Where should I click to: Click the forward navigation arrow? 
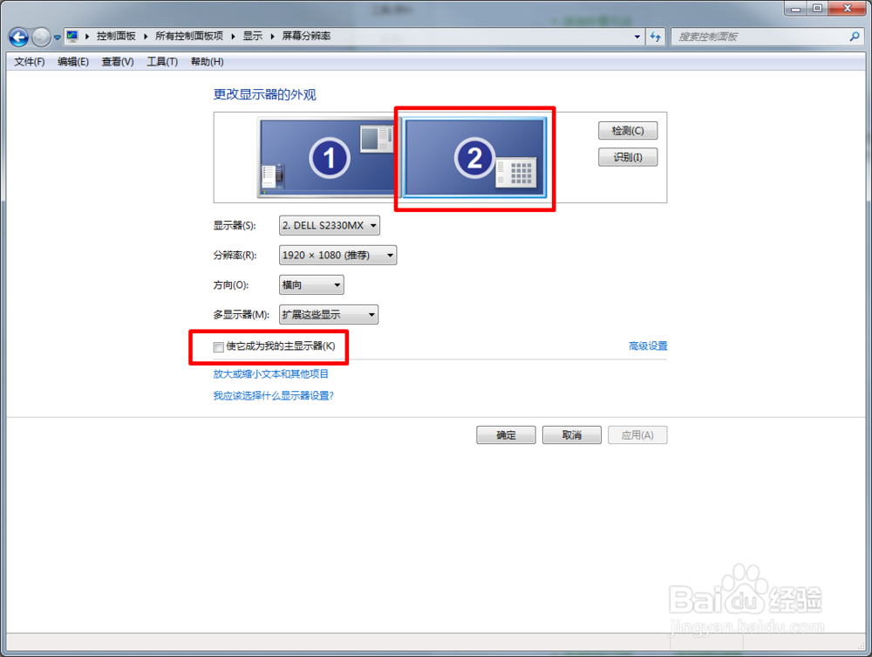(40, 37)
